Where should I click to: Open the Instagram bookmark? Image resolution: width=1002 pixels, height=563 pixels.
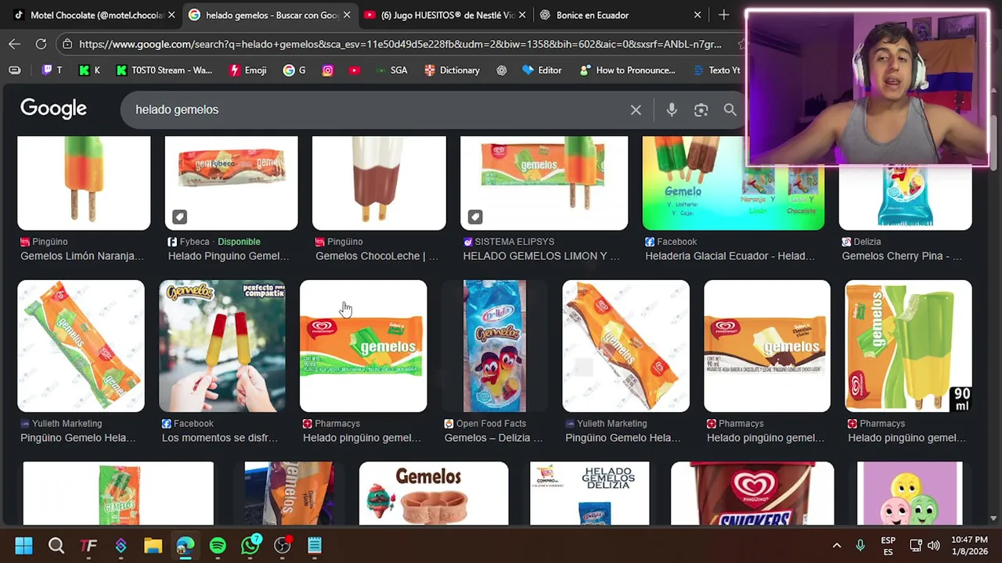coord(328,70)
